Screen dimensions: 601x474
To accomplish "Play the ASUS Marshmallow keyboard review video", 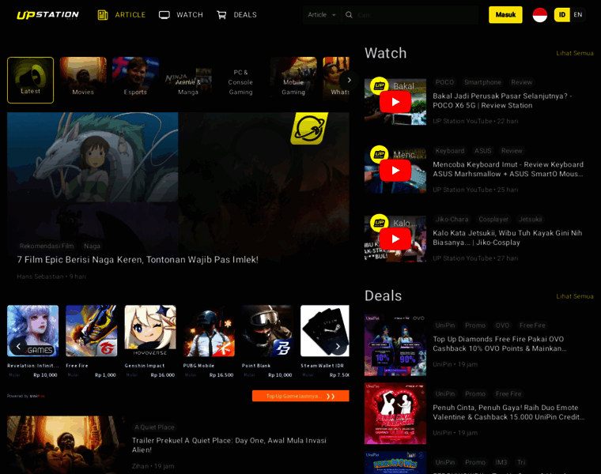I will click(x=395, y=171).
